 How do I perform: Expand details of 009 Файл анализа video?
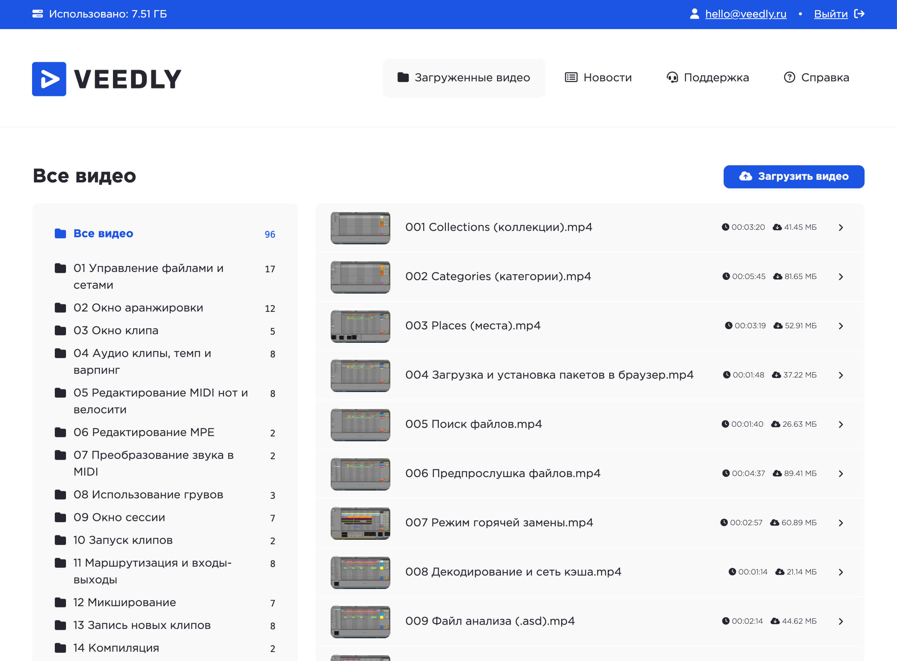[x=841, y=621]
